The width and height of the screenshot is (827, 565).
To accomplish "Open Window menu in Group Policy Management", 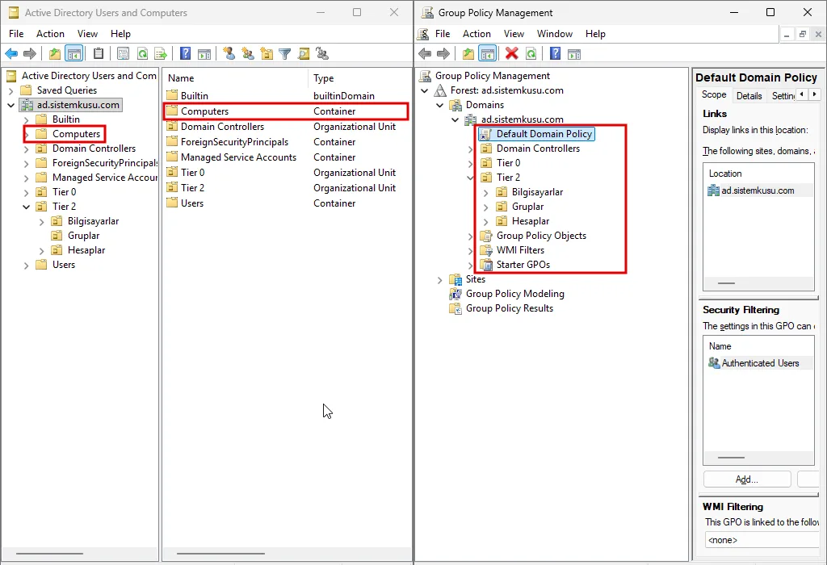I will [554, 34].
